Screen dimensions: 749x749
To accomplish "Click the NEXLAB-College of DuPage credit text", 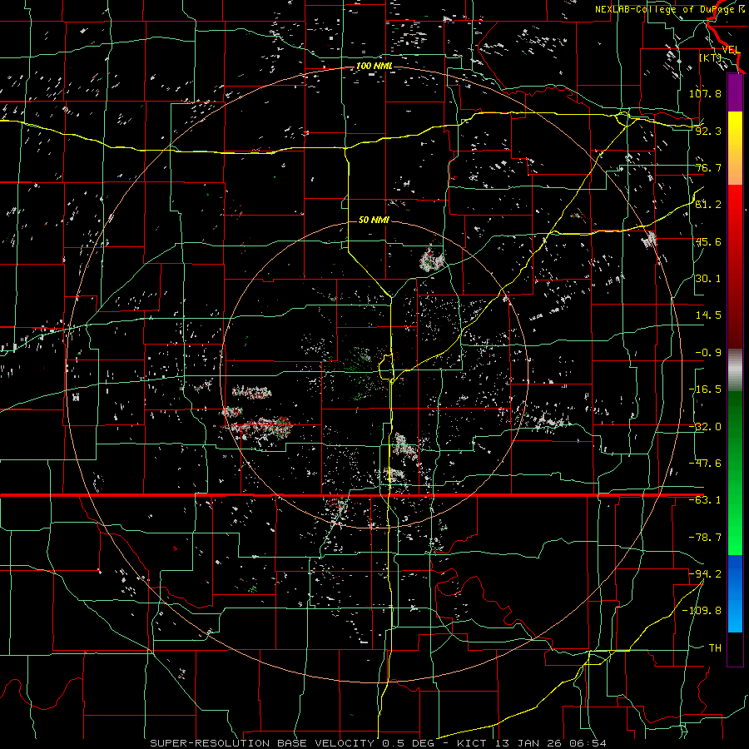I will (x=672, y=9).
